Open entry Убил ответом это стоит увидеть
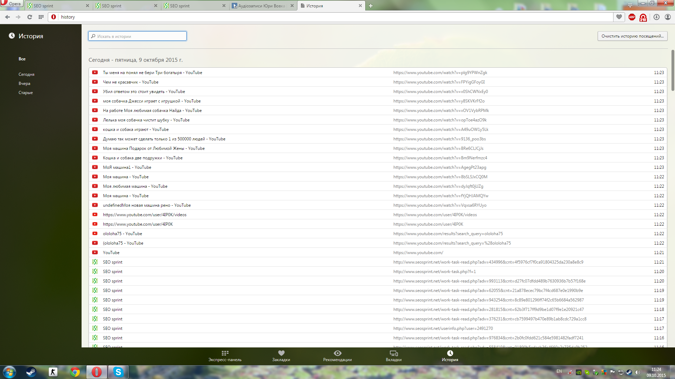Screen dimensions: 675x379 (144, 92)
